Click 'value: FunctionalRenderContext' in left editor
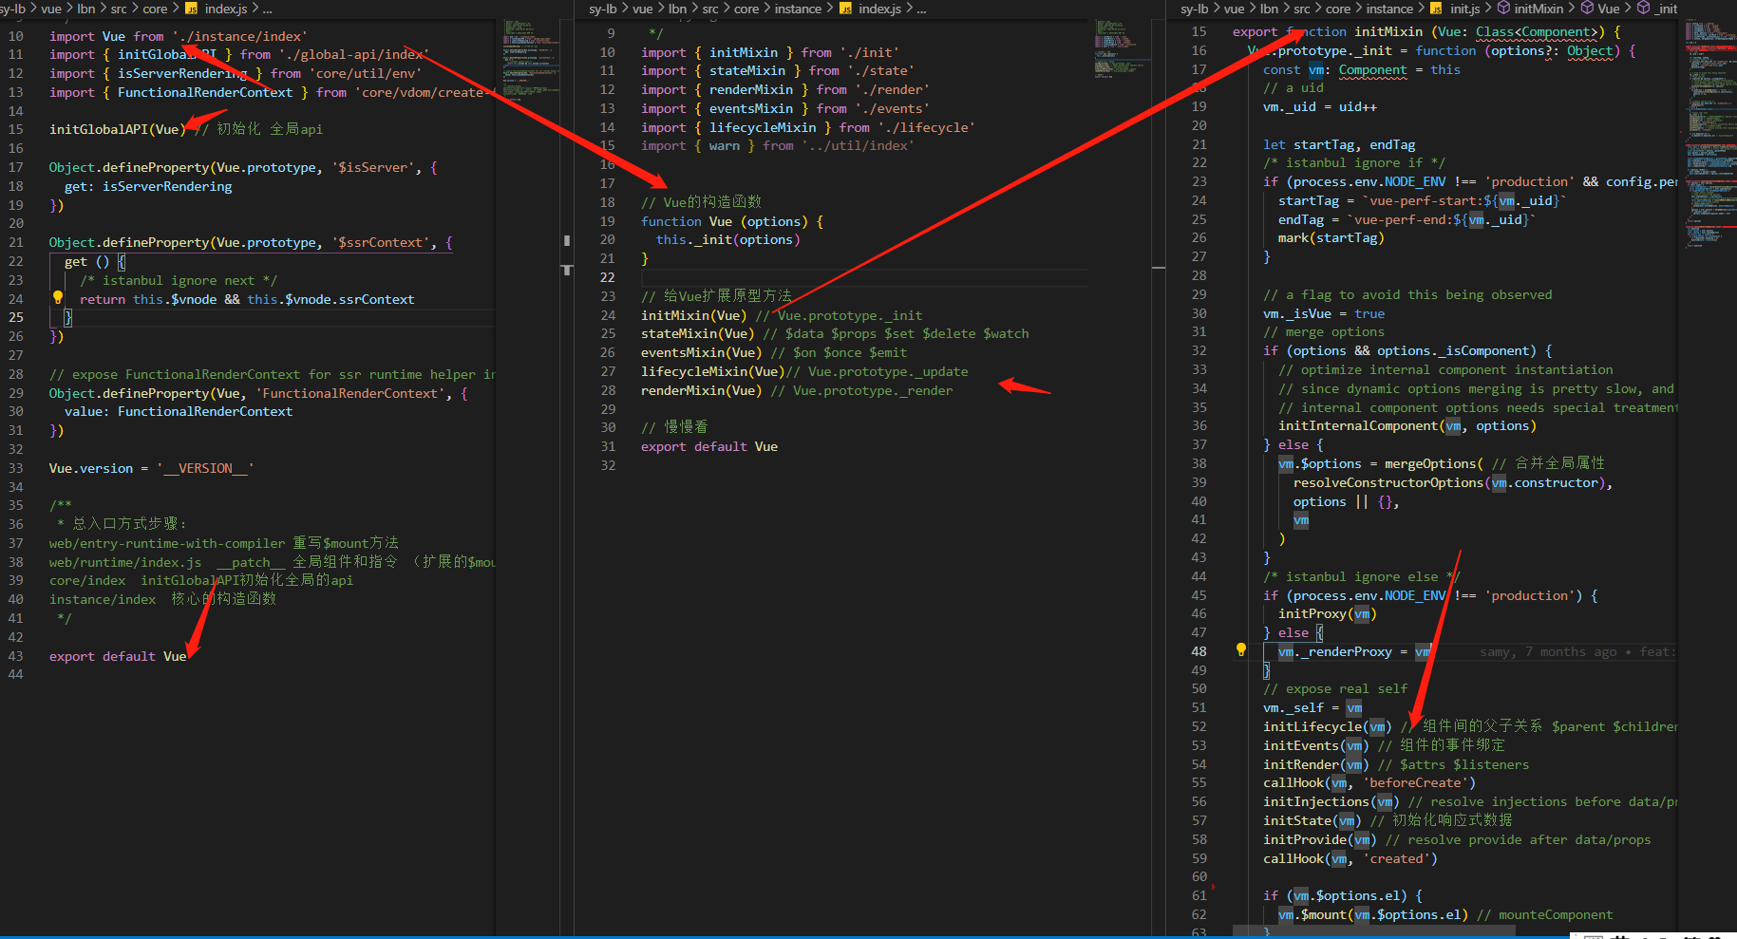The image size is (1737, 939). pos(179,411)
